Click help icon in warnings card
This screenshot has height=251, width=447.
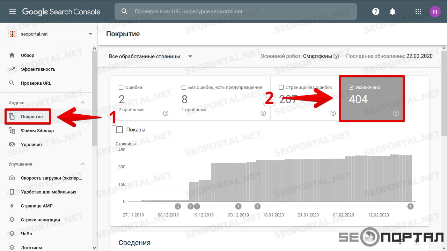263,113
